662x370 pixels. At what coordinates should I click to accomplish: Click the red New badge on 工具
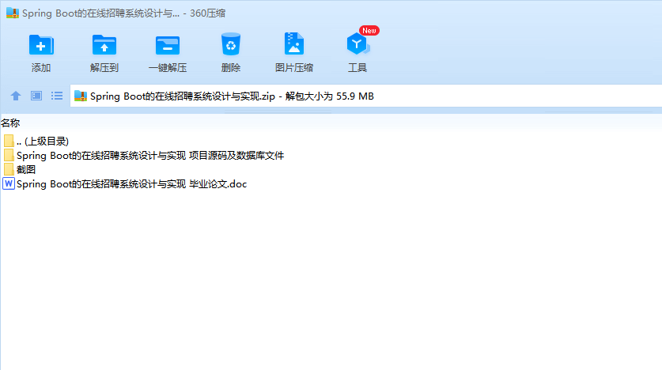369,30
